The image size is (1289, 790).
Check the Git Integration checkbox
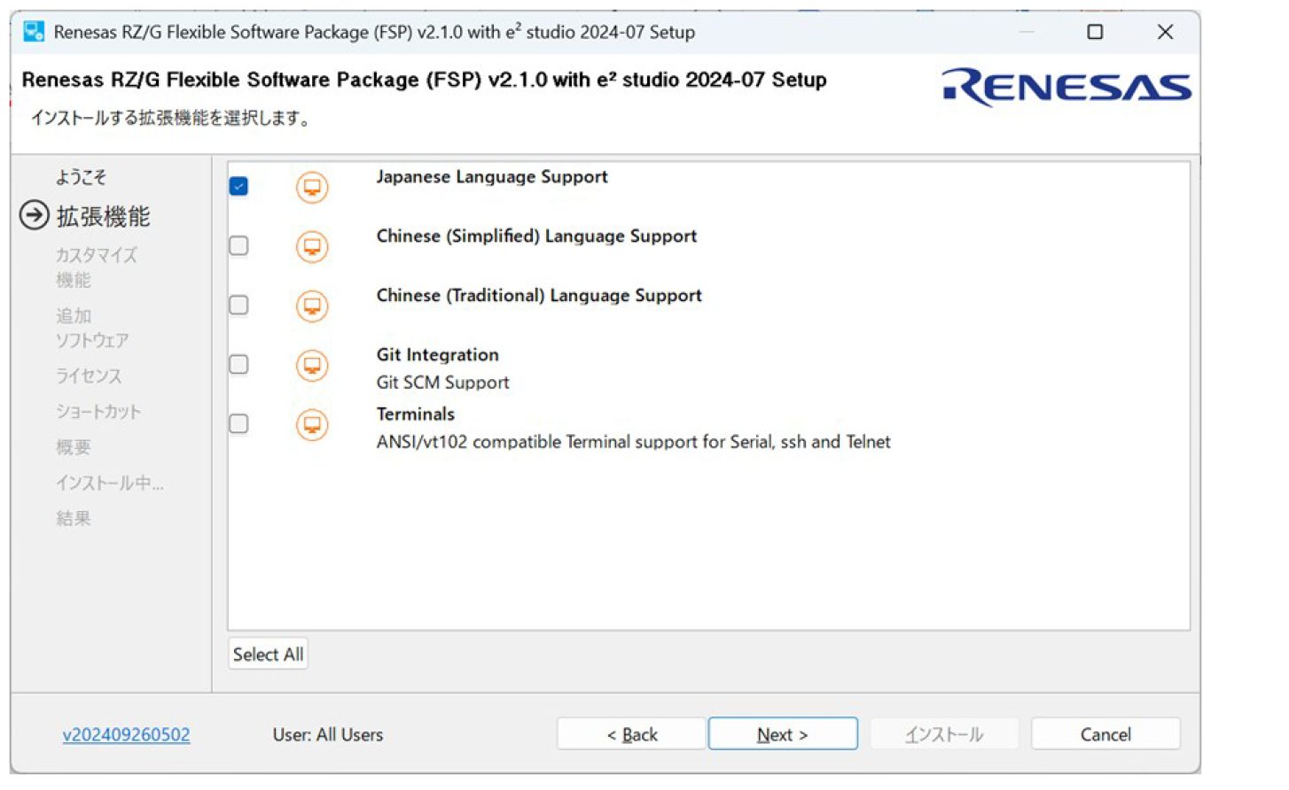coord(238,364)
